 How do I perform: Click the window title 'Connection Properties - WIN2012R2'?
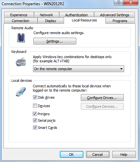point(33,4)
